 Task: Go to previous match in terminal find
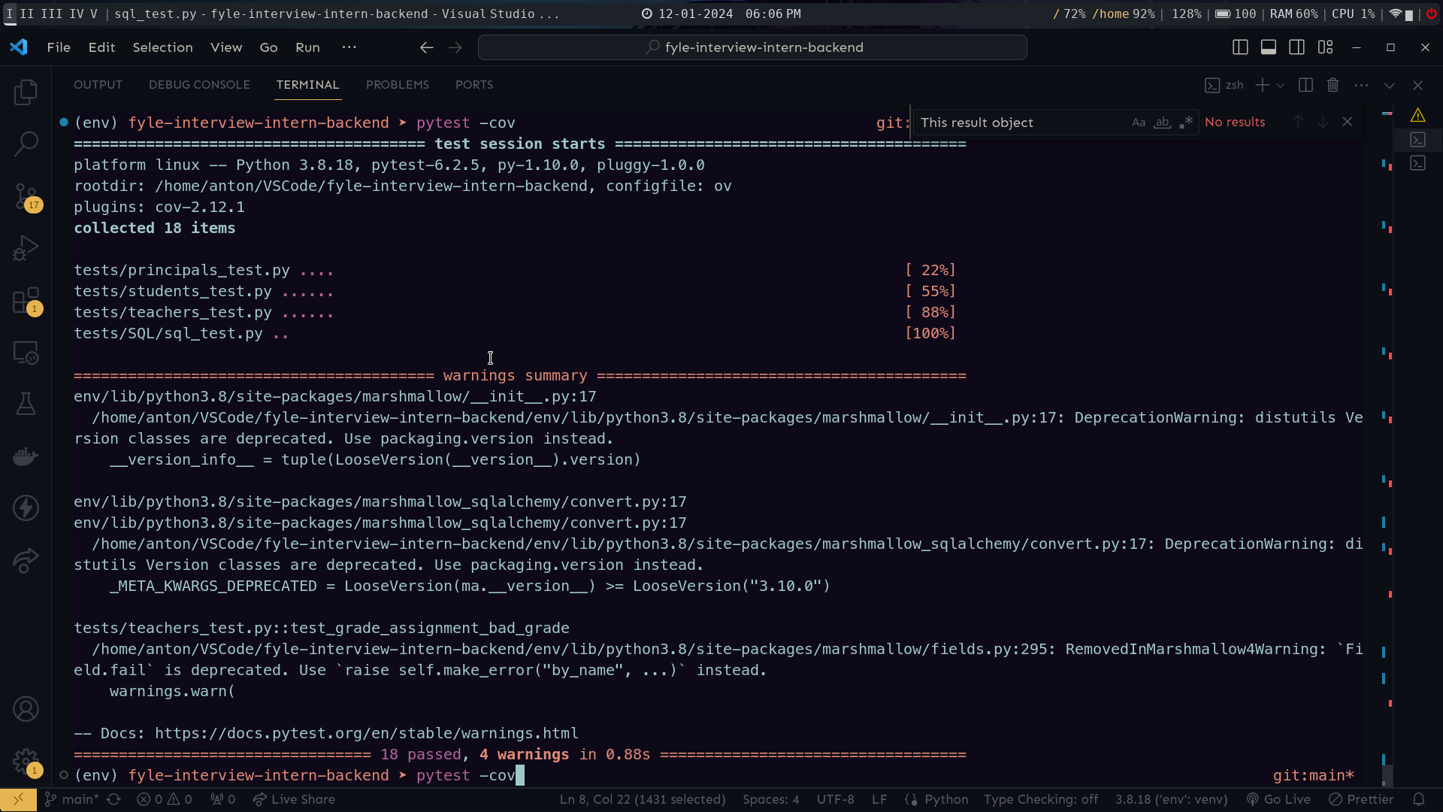pos(1298,122)
